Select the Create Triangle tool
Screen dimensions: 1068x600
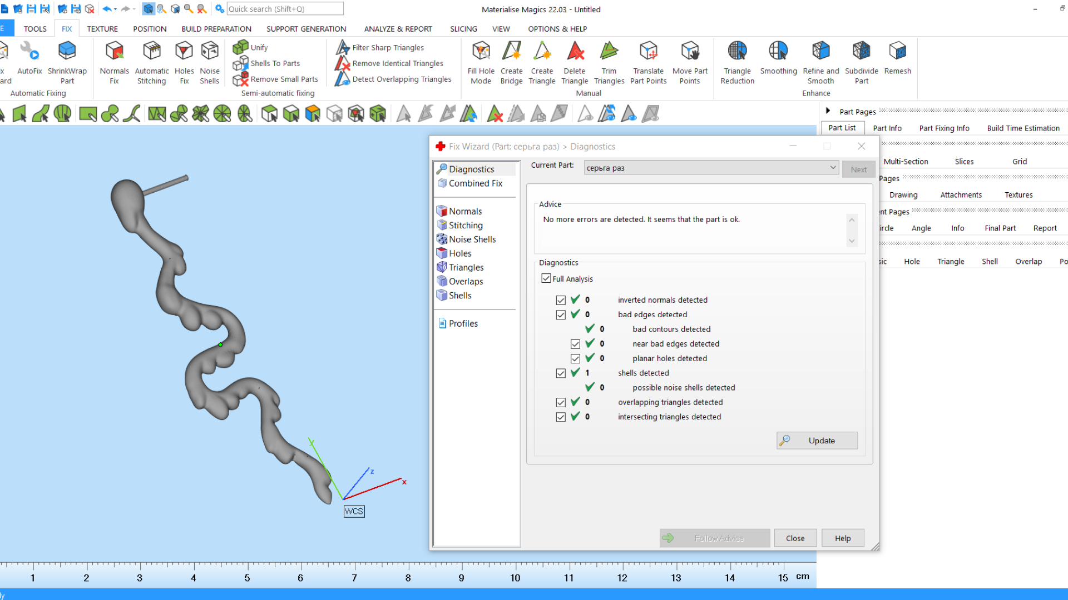point(542,62)
